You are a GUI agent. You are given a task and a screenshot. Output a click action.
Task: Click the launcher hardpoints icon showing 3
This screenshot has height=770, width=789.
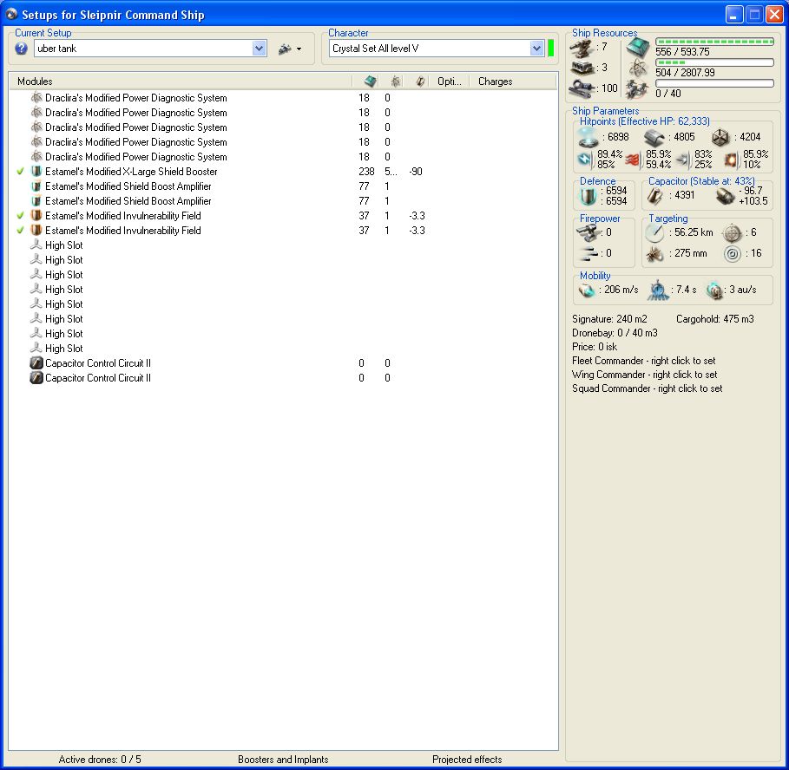pos(582,68)
